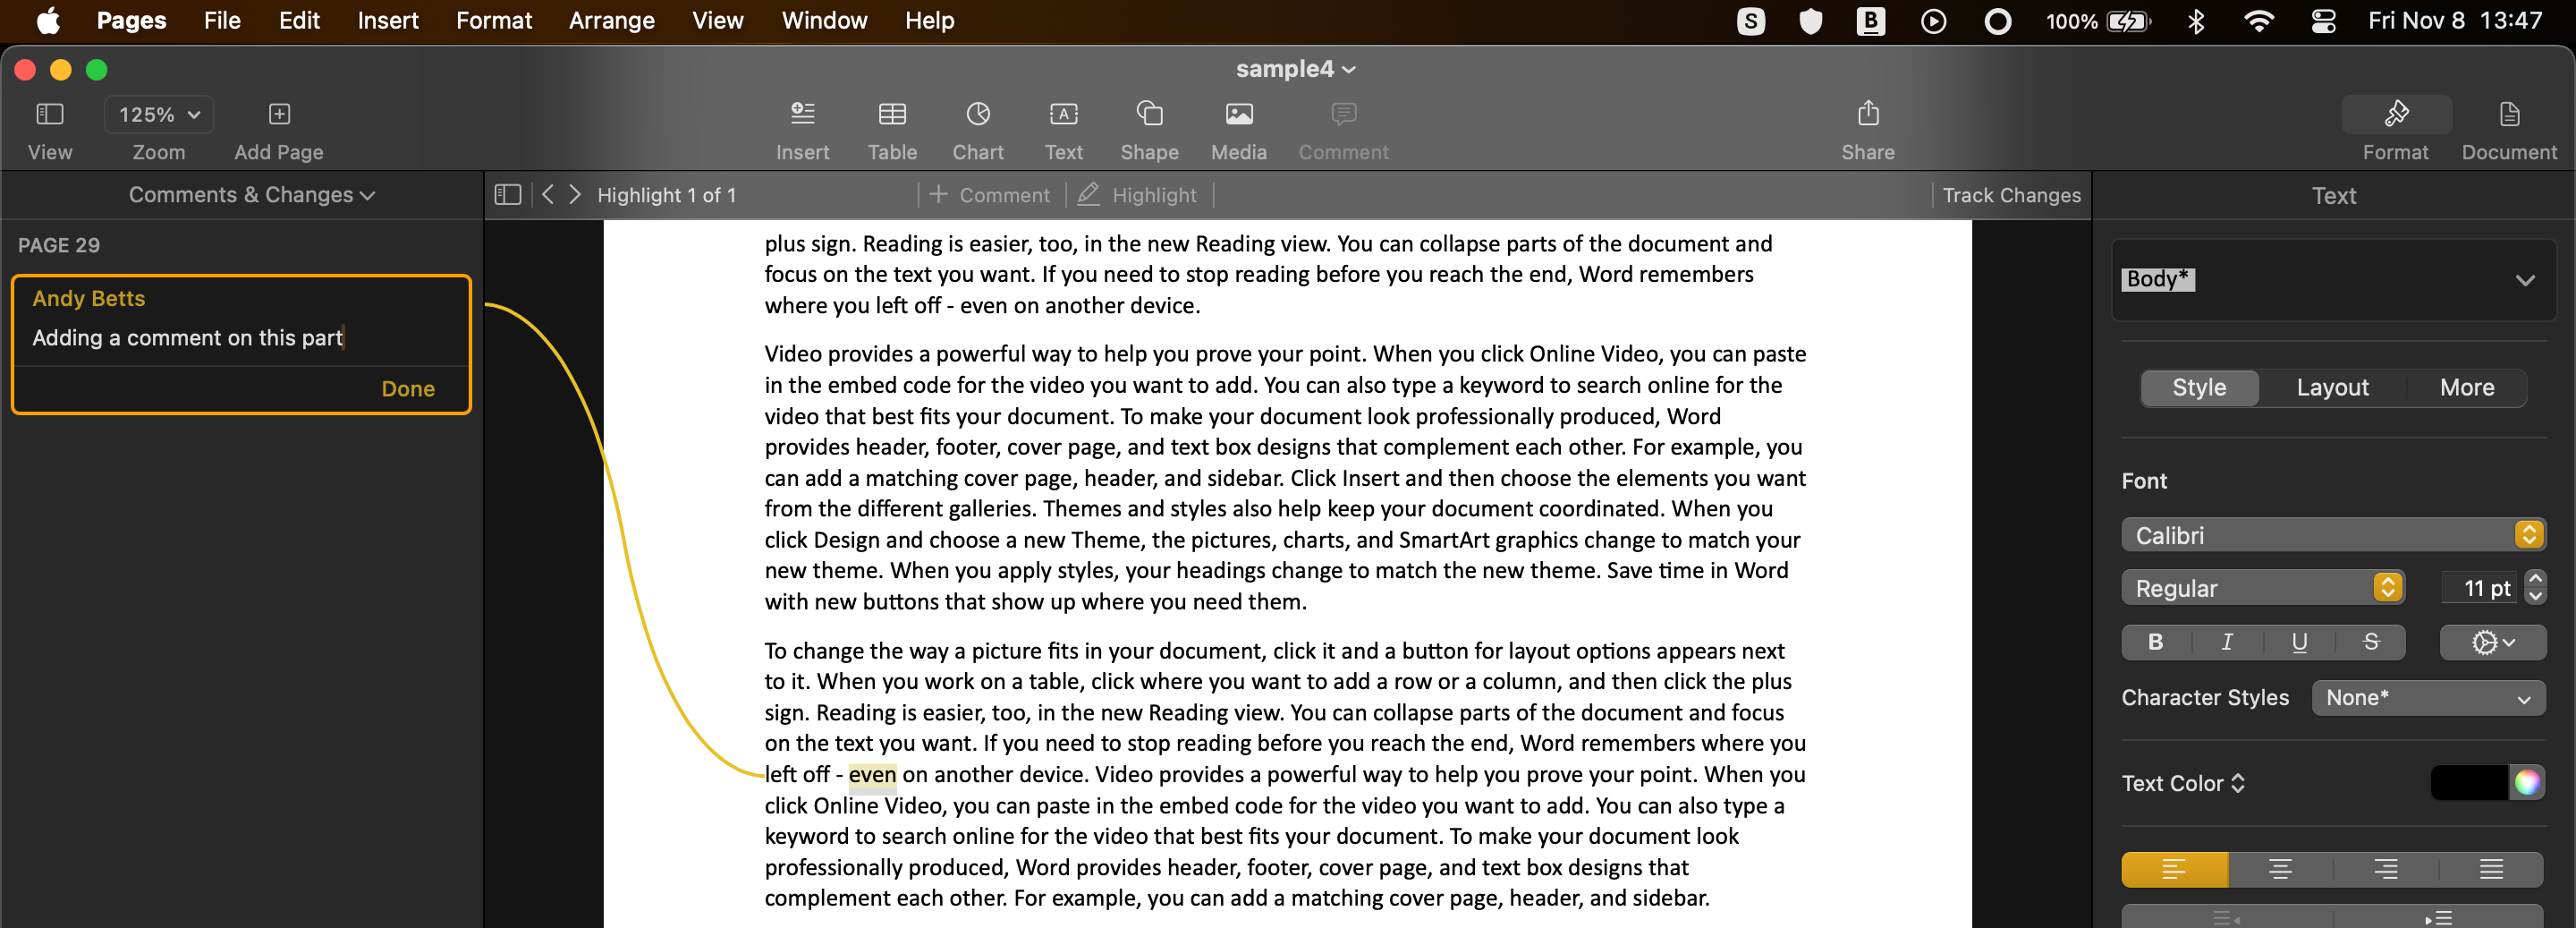Expand the Calibri font dropdown
This screenshot has height=928, width=2576.
pos(2332,535)
